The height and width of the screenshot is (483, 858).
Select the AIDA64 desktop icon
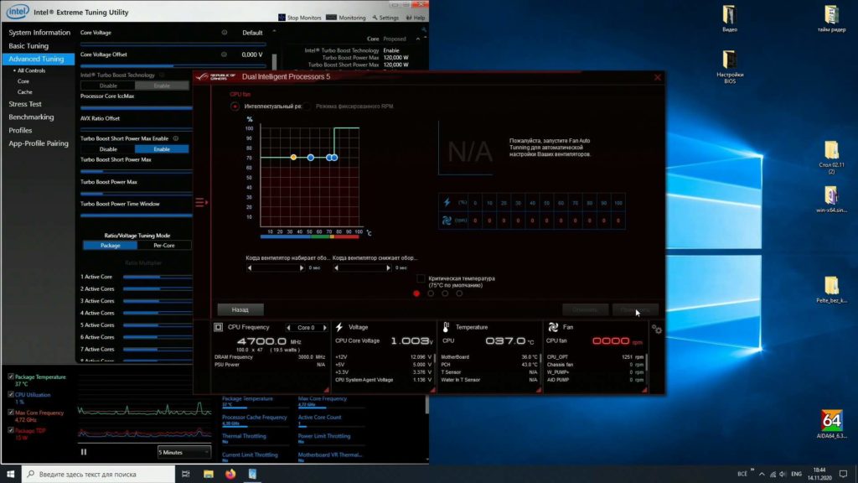(831, 424)
